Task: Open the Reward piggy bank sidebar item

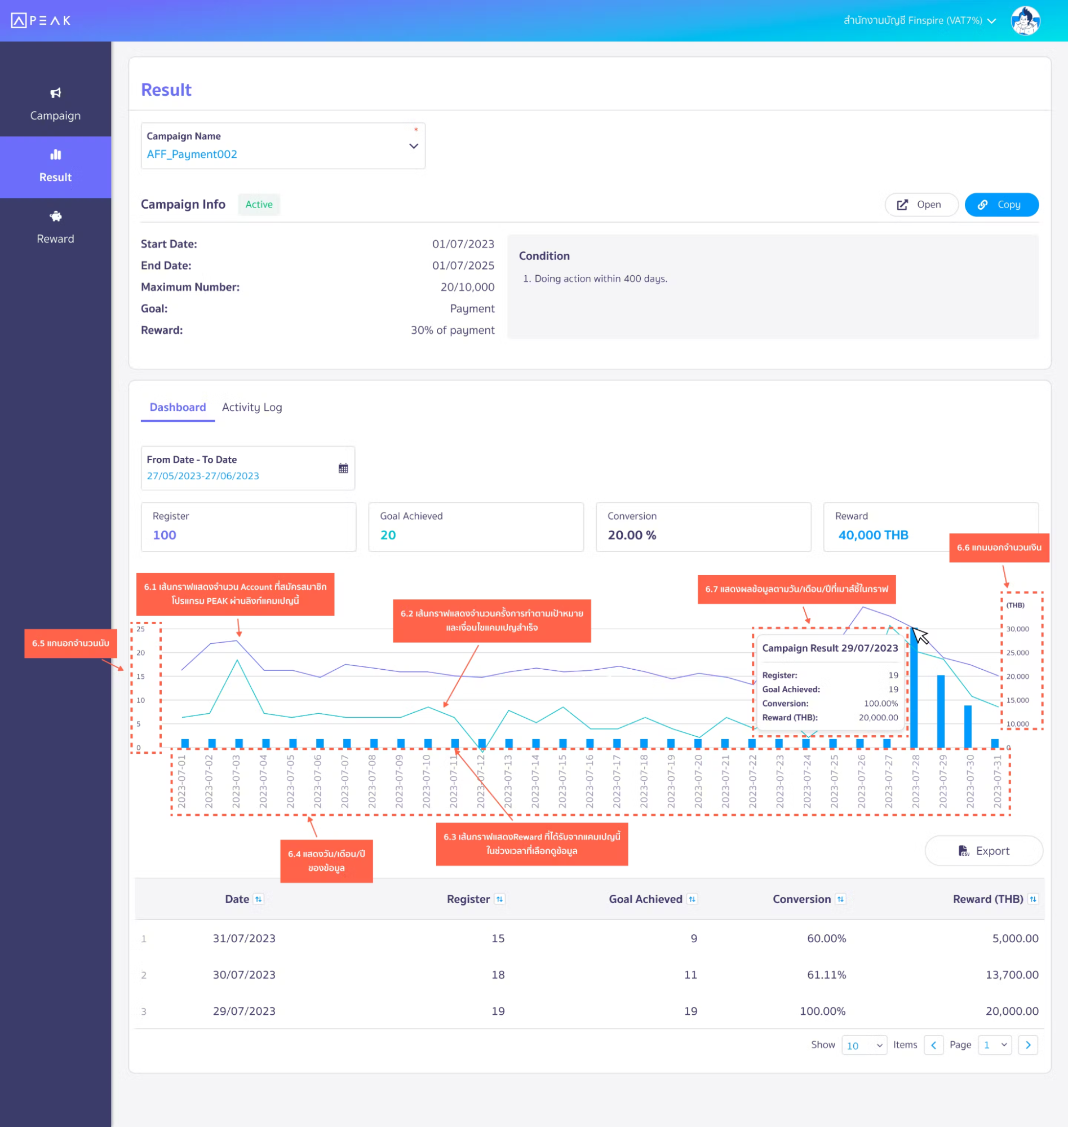Action: pyautogui.click(x=55, y=228)
